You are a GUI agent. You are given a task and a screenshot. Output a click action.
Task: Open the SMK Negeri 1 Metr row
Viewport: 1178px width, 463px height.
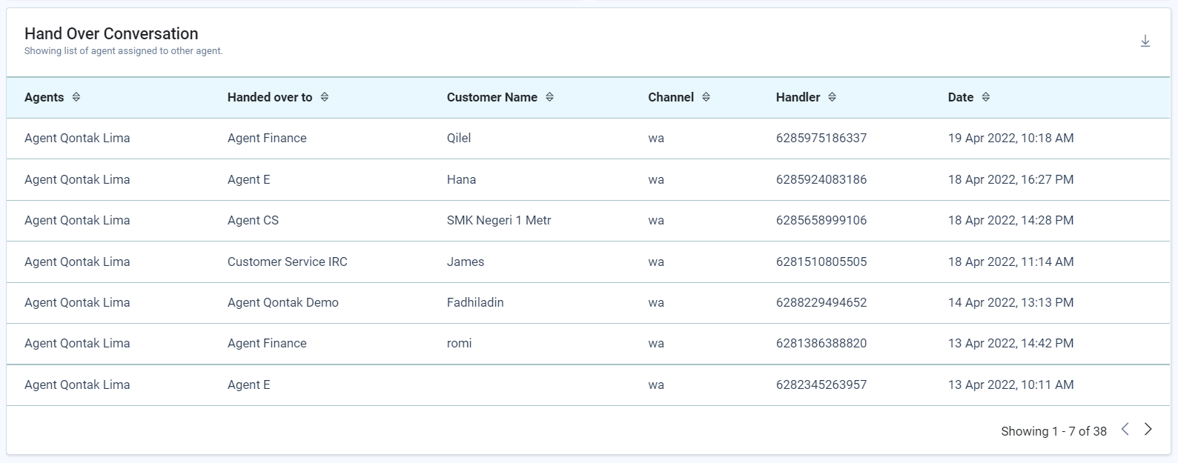[x=498, y=220]
